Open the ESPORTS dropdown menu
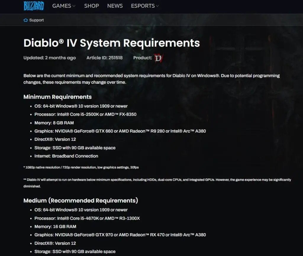 coord(142,6)
